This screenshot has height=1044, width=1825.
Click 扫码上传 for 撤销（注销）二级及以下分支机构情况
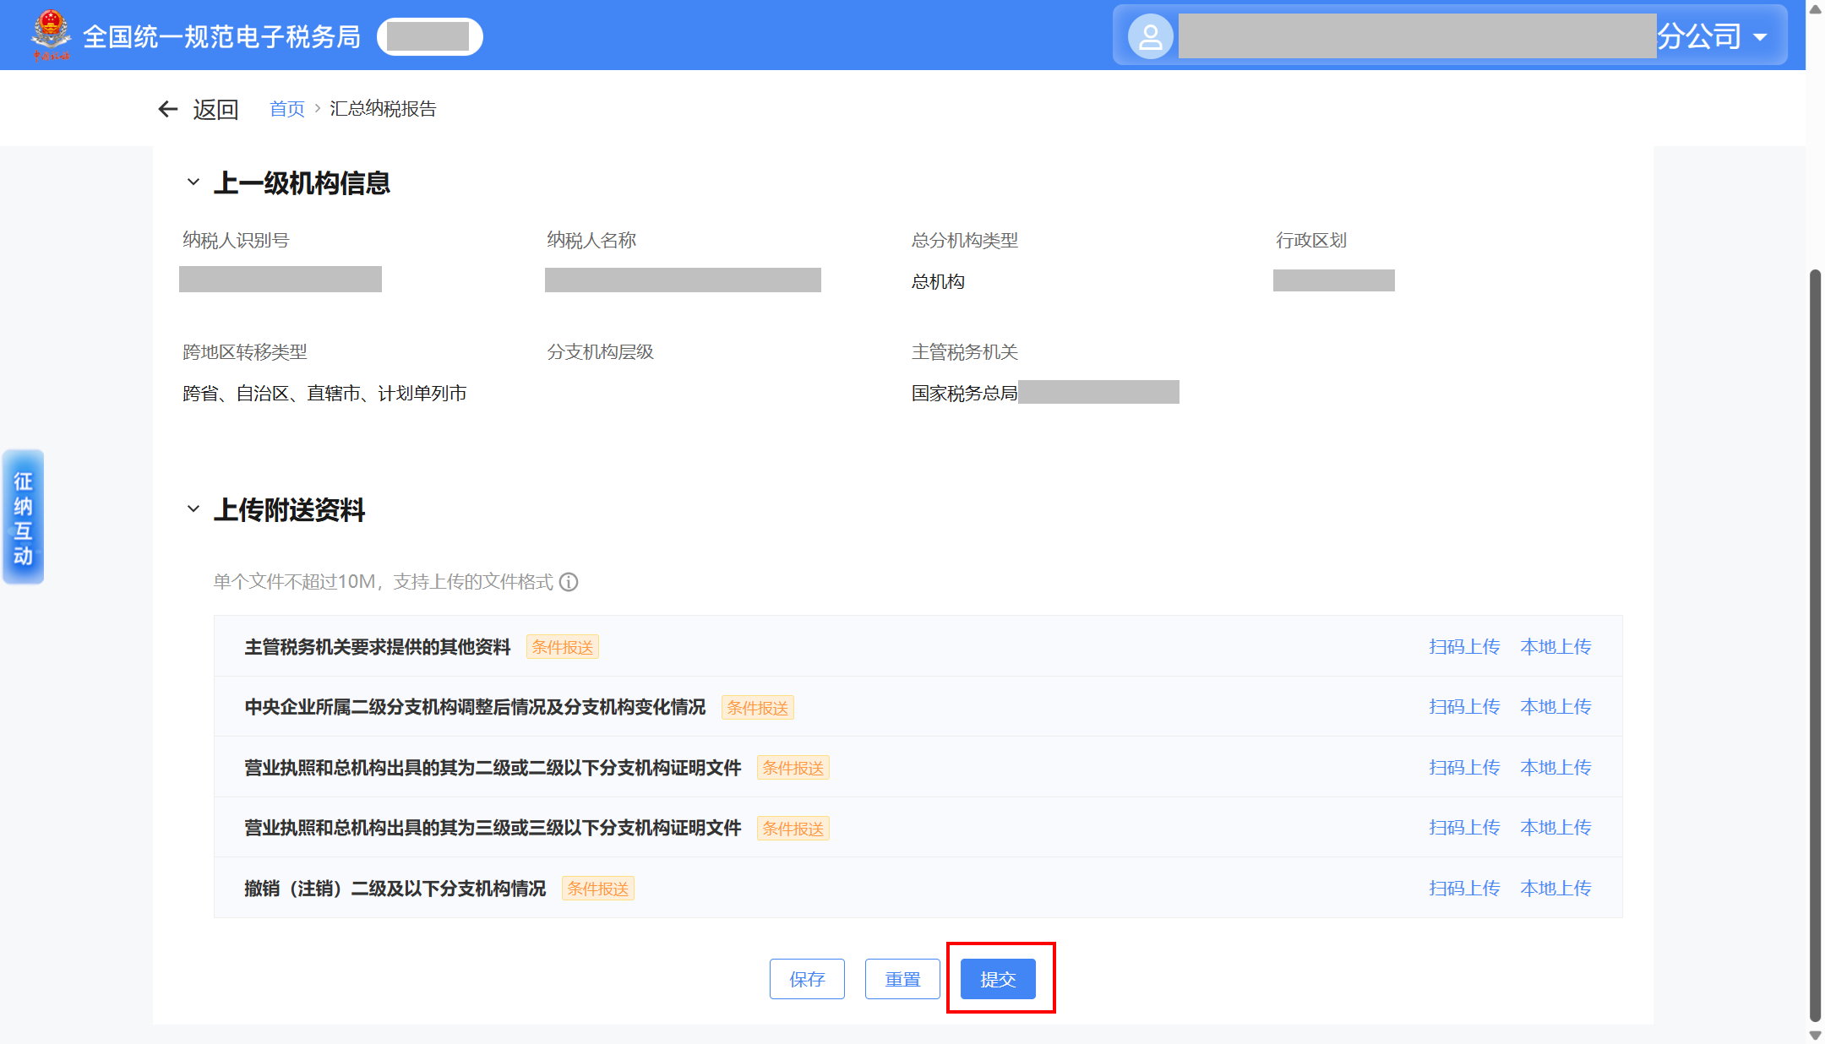[x=1464, y=889]
